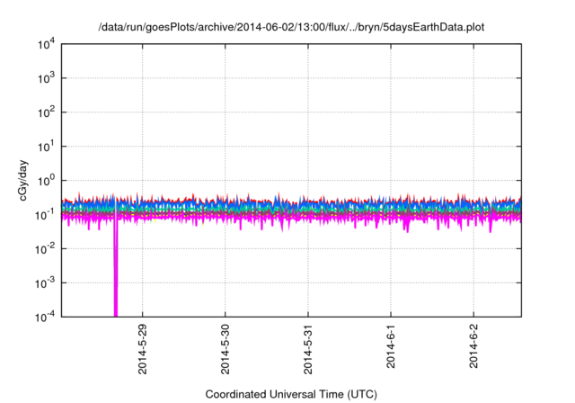Click the 10^-3 y-axis tick label
Image resolution: width=575 pixels, height=403 pixels.
coord(46,283)
